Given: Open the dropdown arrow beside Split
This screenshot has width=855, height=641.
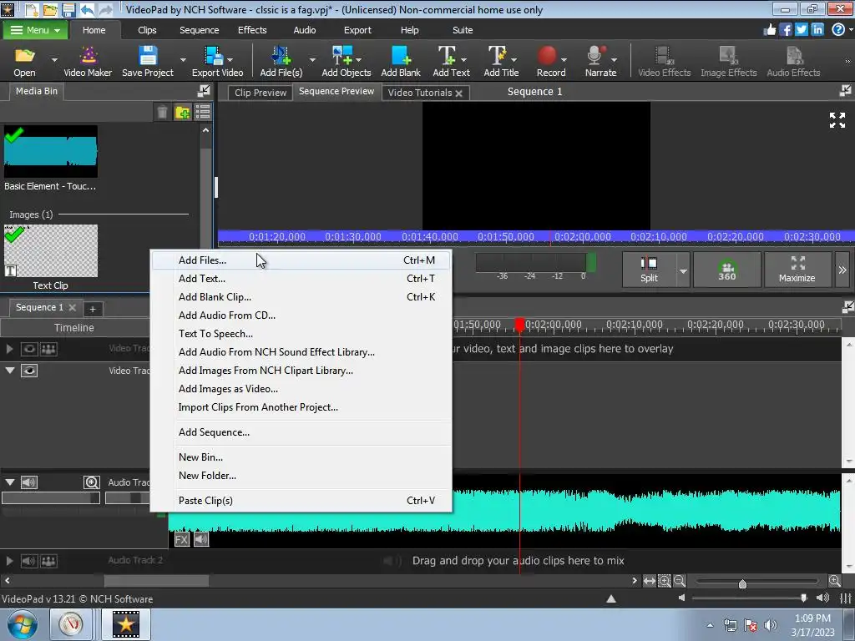Looking at the screenshot, I should pyautogui.click(x=683, y=271).
